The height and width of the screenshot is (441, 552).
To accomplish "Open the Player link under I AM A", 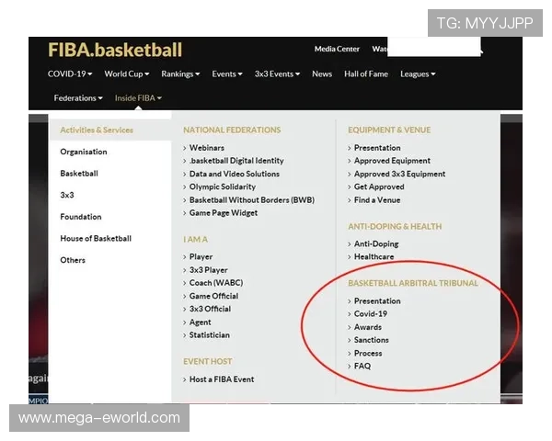I will [201, 256].
